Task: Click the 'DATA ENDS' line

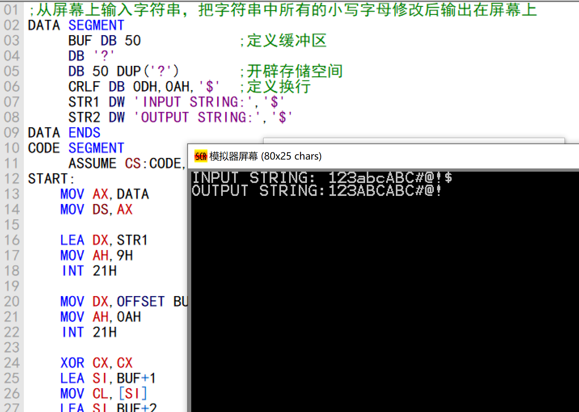Action: [x=64, y=133]
